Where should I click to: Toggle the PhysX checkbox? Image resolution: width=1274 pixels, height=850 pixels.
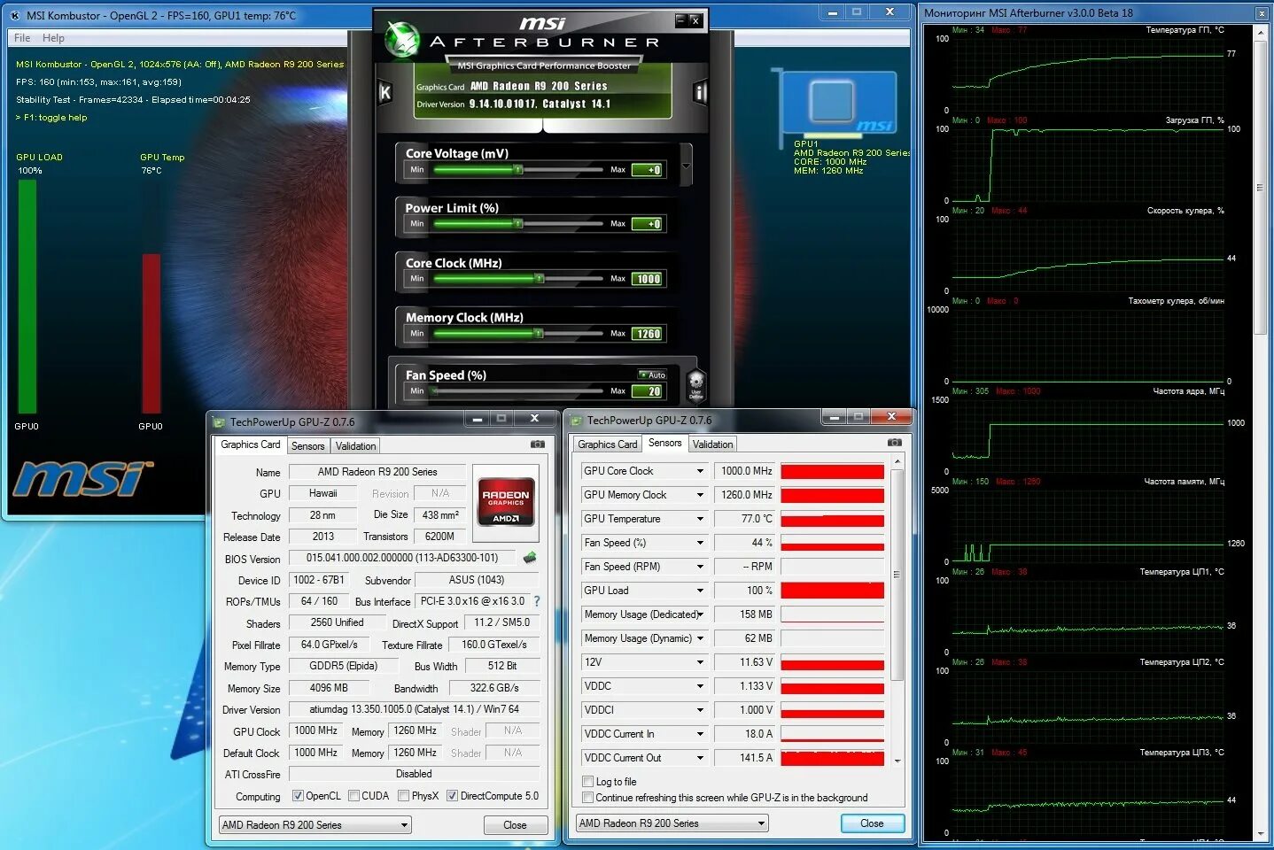(404, 796)
